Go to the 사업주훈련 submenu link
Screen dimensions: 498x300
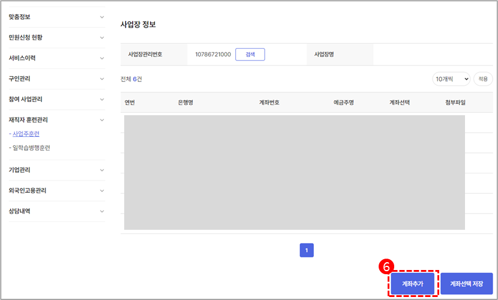[x=26, y=134]
